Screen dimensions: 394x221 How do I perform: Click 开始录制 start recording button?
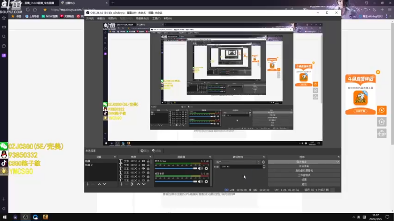(x=304, y=166)
